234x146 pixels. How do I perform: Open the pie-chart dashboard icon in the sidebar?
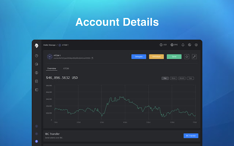pyautogui.click(x=37, y=56)
